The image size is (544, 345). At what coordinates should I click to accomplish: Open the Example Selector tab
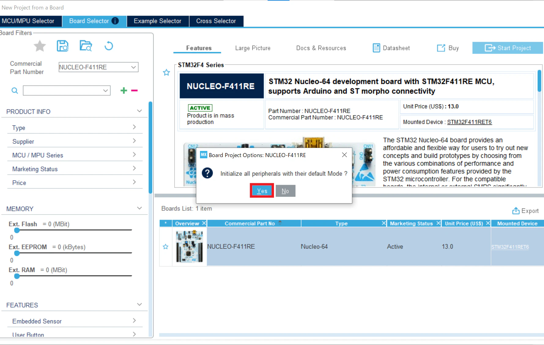157,21
